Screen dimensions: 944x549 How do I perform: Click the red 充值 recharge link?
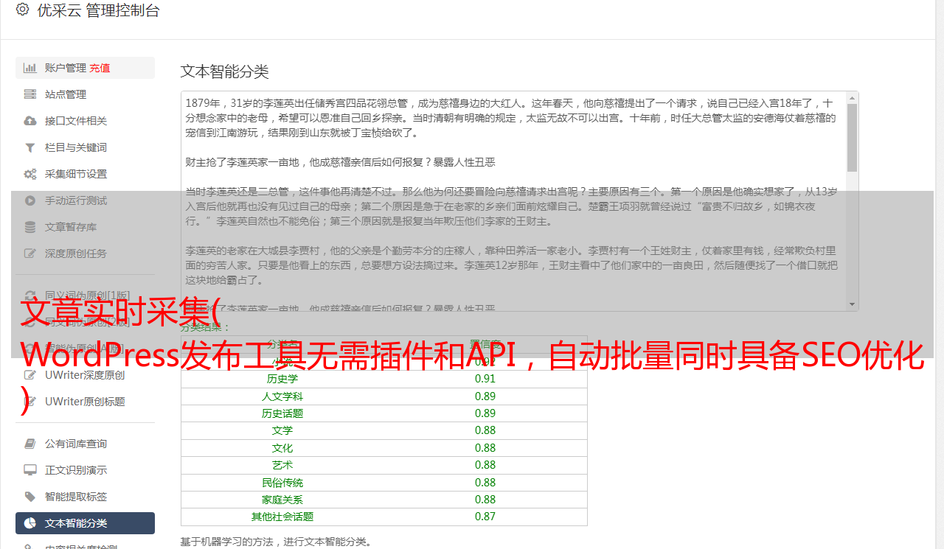(100, 68)
